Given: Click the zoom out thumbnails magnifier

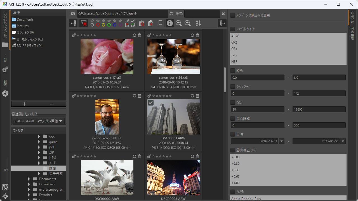Looking at the screenshot, I should coord(179,23).
